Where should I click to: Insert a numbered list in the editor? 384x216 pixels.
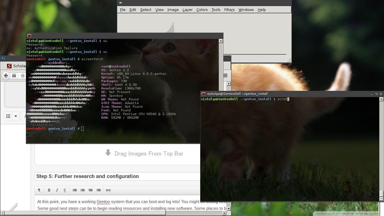pyautogui.click(x=83, y=190)
